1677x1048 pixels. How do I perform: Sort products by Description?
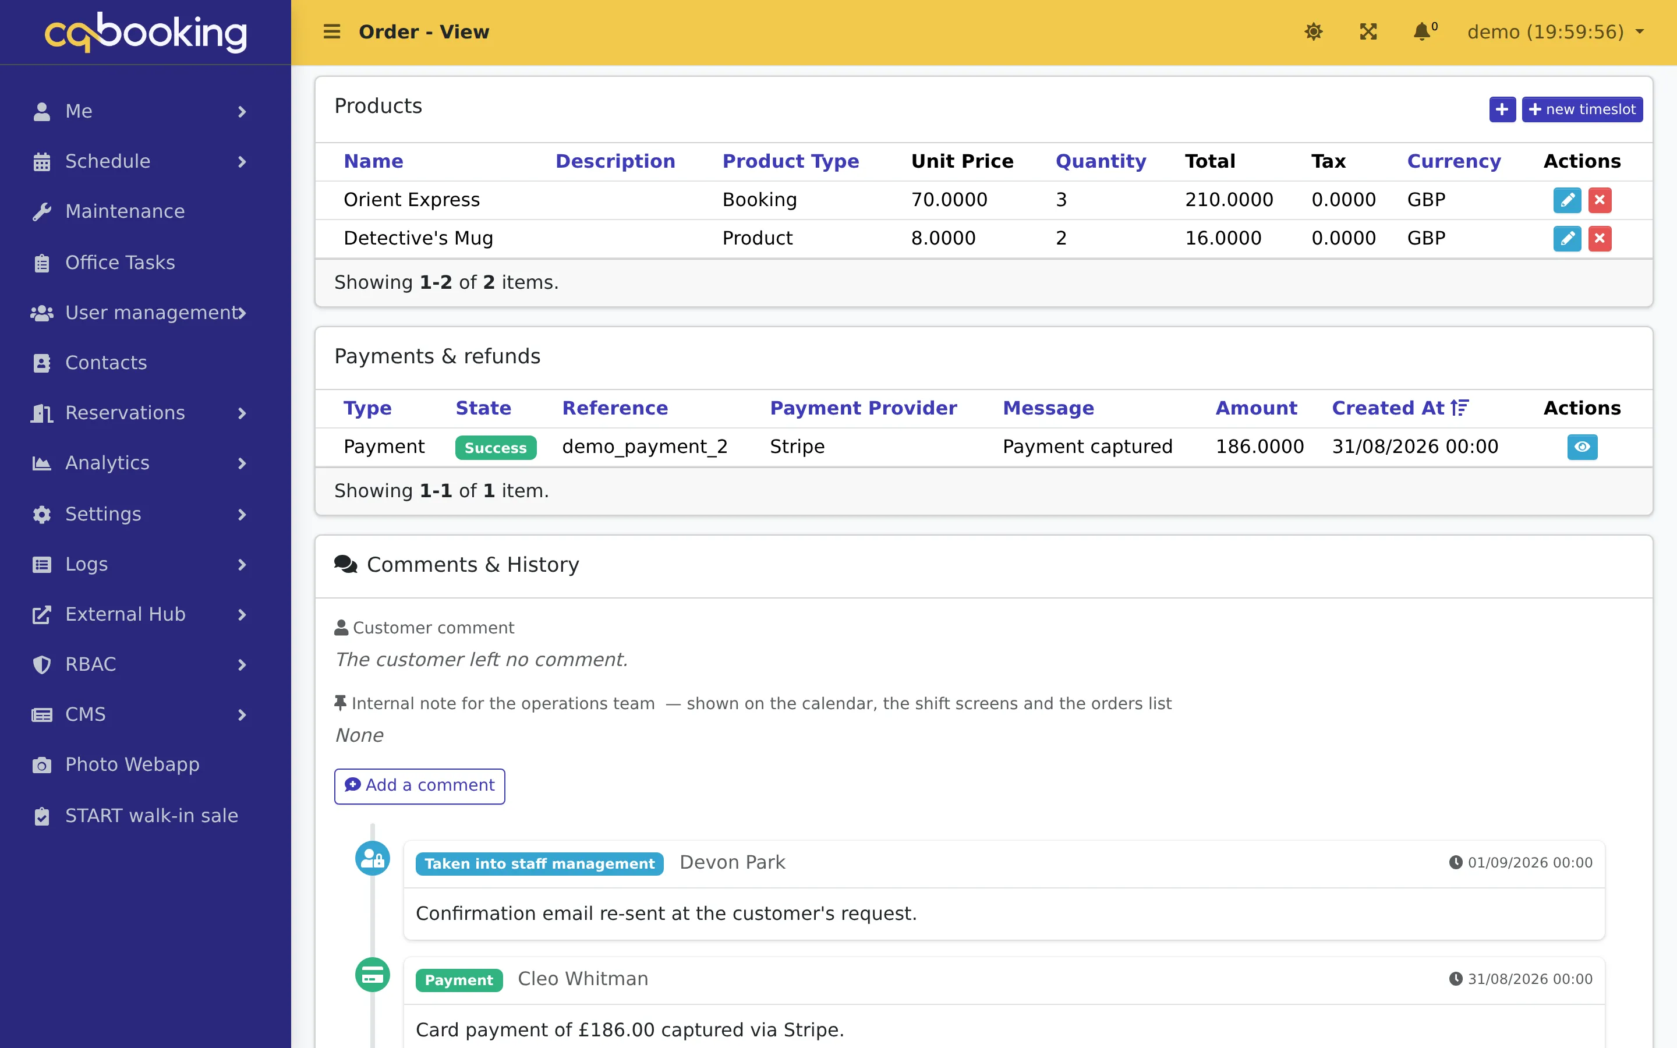(615, 161)
